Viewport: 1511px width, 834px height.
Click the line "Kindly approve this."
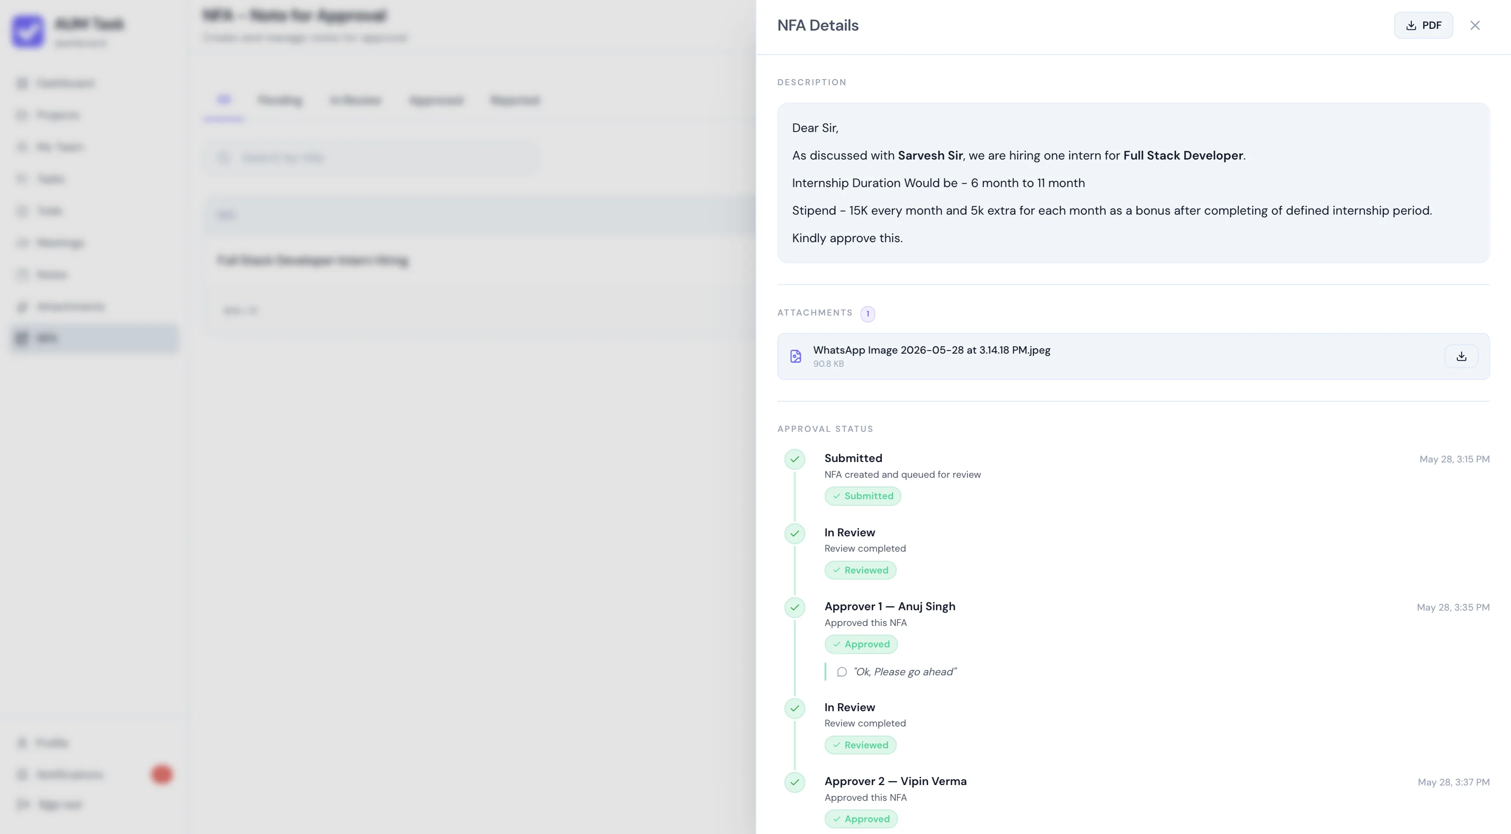click(847, 238)
